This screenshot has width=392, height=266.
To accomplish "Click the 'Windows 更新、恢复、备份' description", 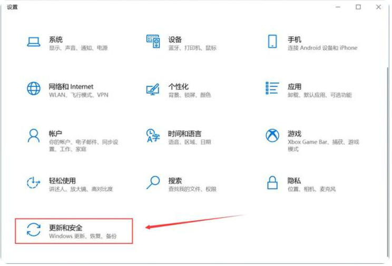I will (x=83, y=237).
